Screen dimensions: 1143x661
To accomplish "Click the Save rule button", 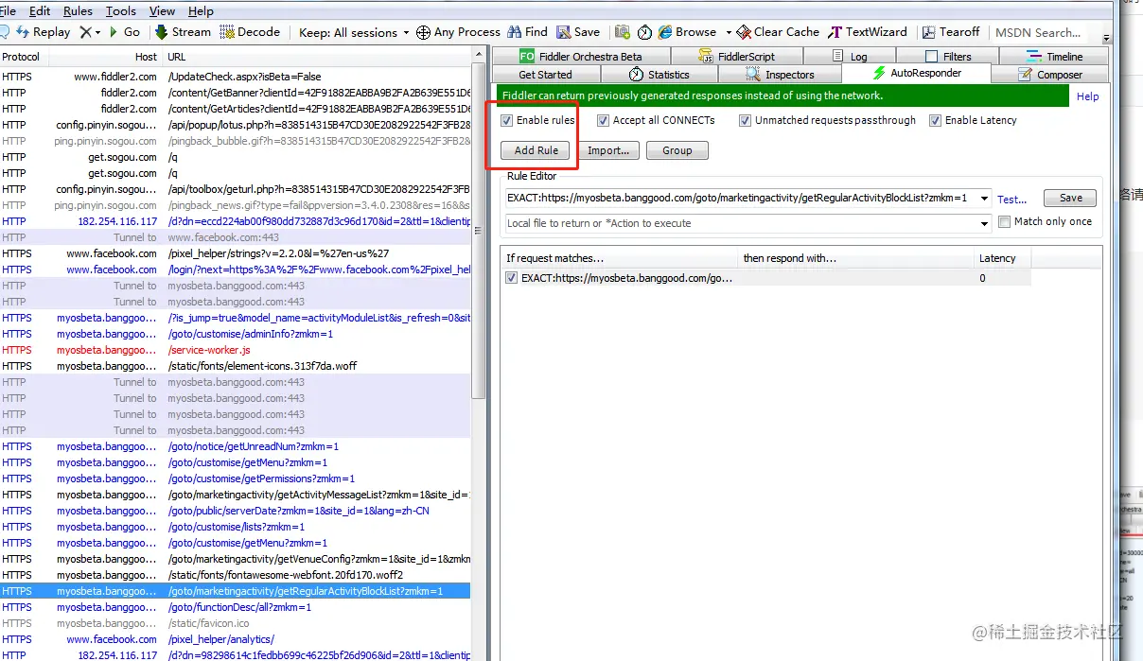I will tap(1070, 199).
